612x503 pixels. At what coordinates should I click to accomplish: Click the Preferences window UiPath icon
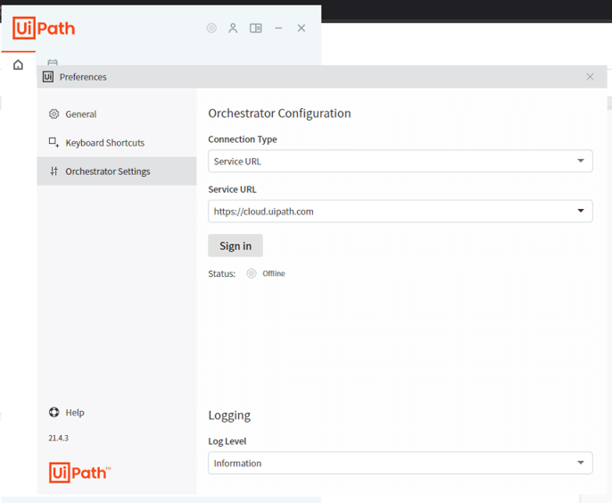coord(48,77)
